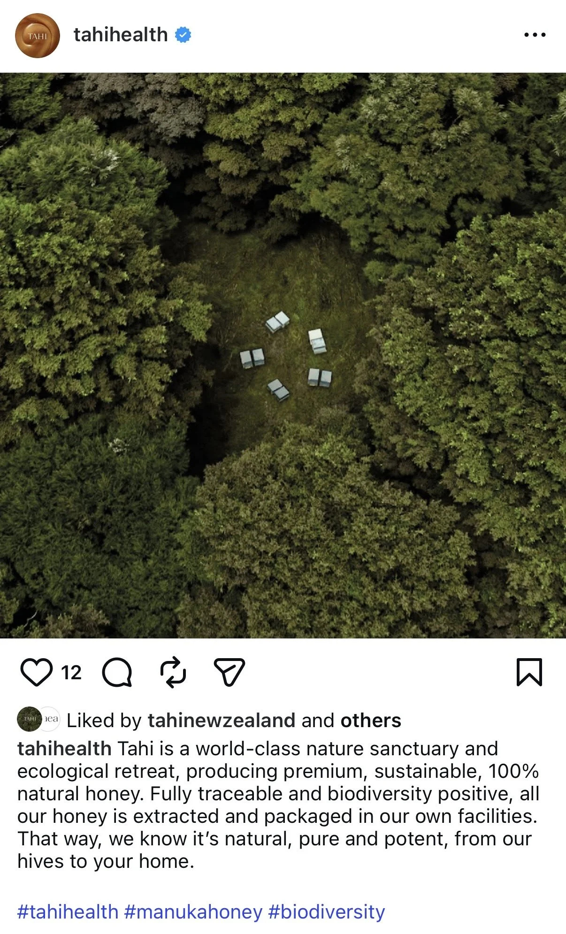Show the others who liked the post

[371, 720]
